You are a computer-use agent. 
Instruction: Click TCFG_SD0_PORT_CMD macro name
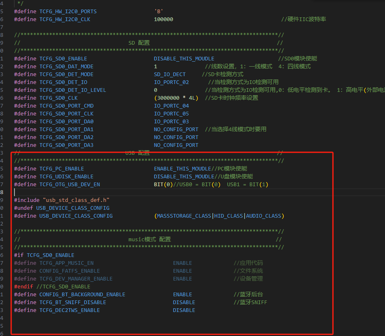click(67, 106)
